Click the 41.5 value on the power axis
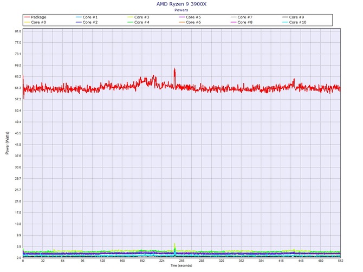The width and height of the screenshot is (363, 272). coord(18,145)
